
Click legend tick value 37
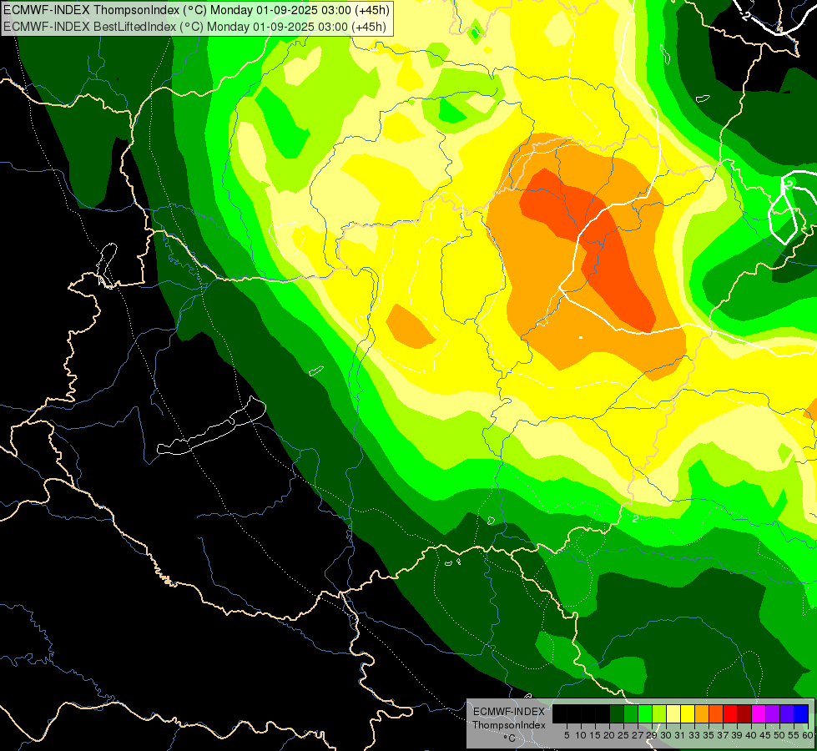724,735
